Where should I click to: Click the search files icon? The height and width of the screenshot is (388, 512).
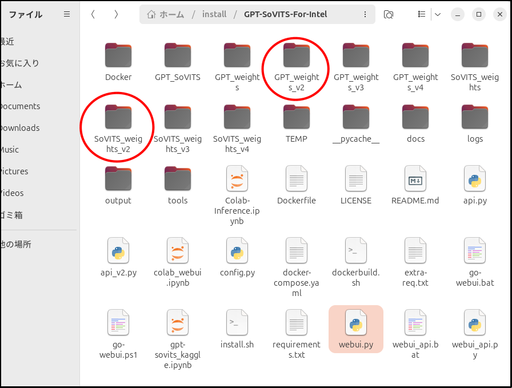click(x=389, y=14)
